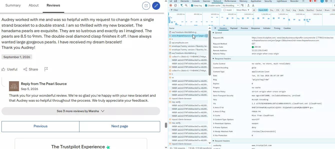Open the Preview tab of the request
This screenshot has height=149, width=335.
coord(244,28)
